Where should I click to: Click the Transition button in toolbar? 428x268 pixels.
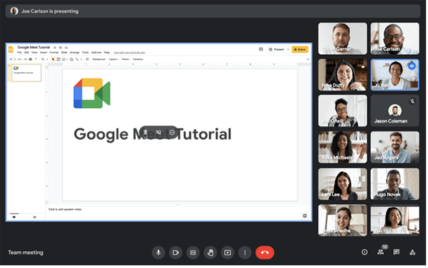click(138, 59)
